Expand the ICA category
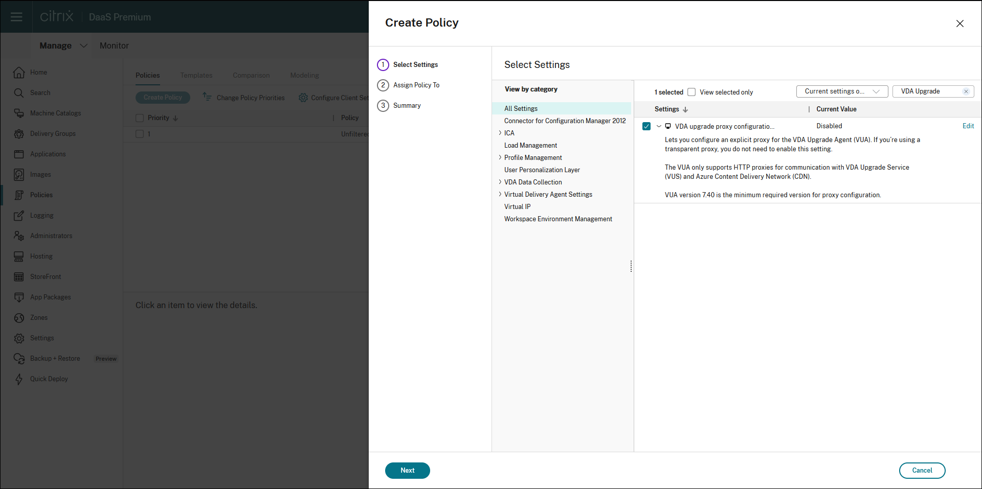The height and width of the screenshot is (489, 982). 500,133
